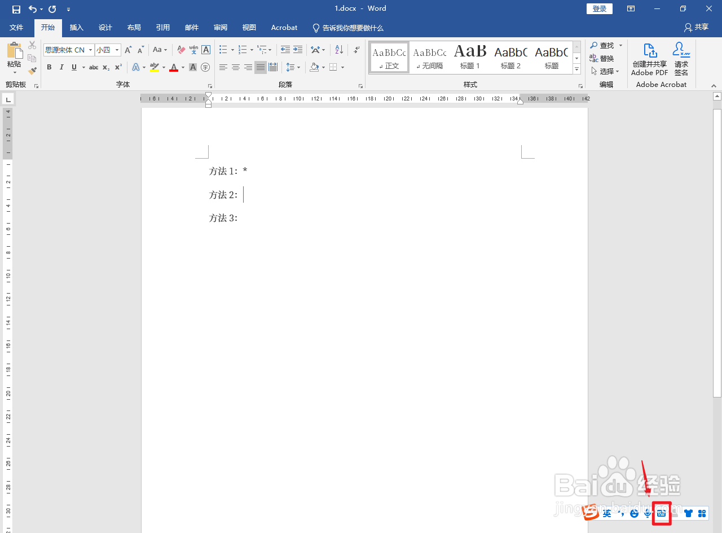Click the Sogou microphone voice input icon
The width and height of the screenshot is (722, 533).
pyautogui.click(x=648, y=513)
